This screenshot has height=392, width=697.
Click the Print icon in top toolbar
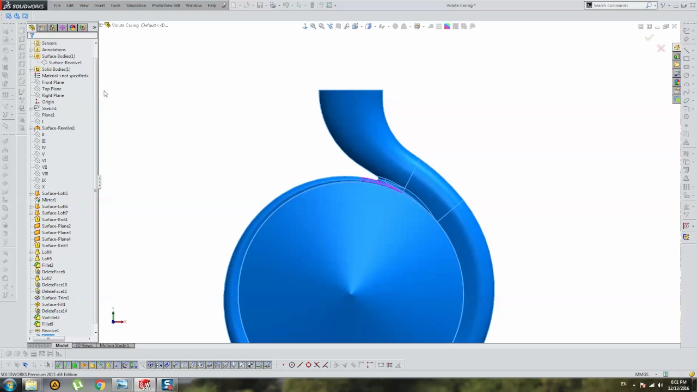(273, 5)
